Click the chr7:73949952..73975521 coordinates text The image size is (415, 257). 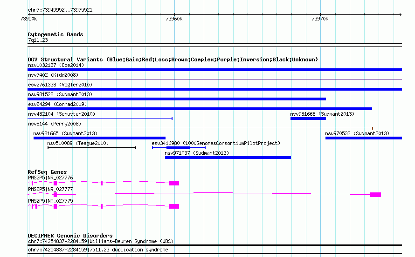tap(60, 10)
